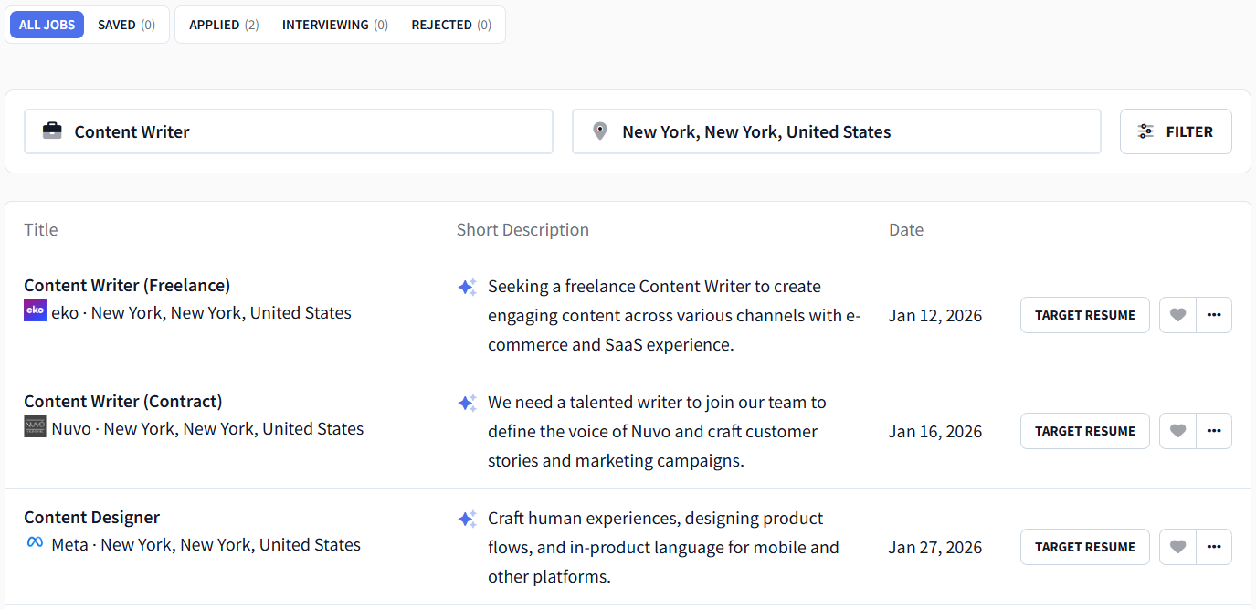The height and width of the screenshot is (609, 1256).
Task: Save the Meta Content Designer job with the heart
Action: click(x=1177, y=547)
